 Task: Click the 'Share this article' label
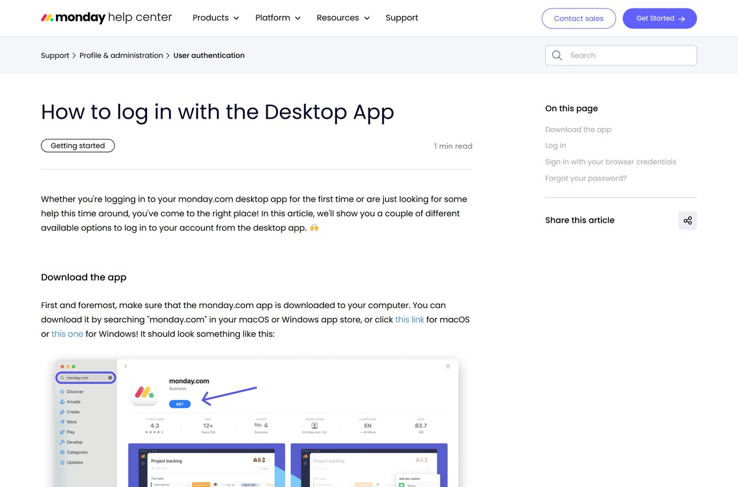click(x=580, y=220)
